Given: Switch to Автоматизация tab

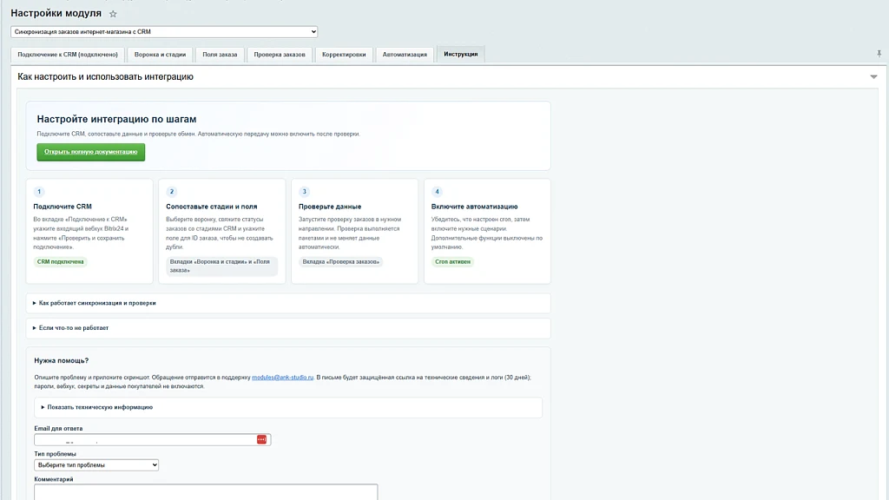Looking at the screenshot, I should [x=405, y=55].
